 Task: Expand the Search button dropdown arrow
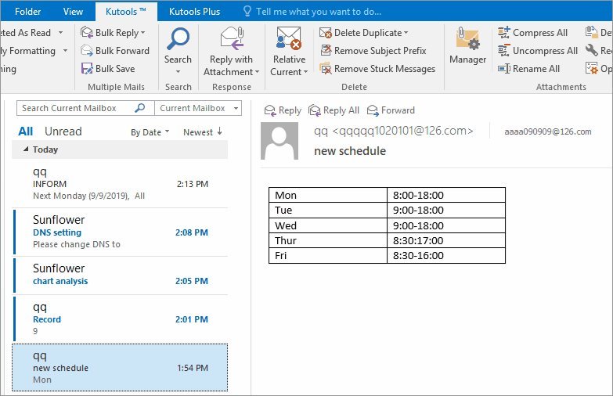pos(178,71)
